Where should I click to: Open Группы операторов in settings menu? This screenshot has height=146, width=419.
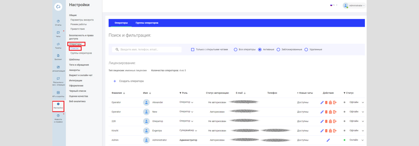pyautogui.click(x=81, y=53)
